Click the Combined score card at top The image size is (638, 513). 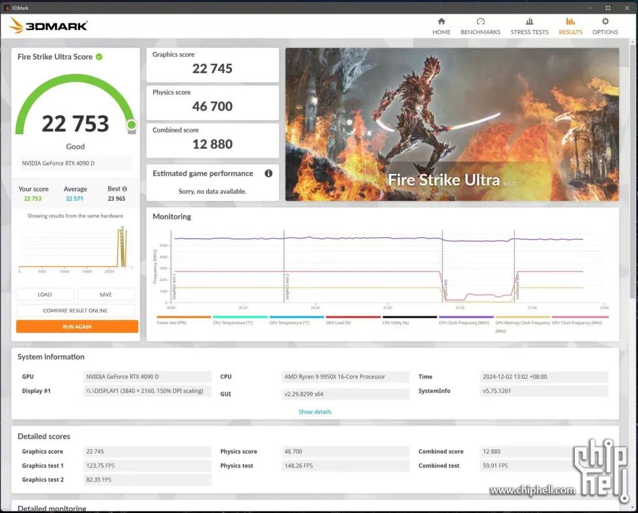212,140
